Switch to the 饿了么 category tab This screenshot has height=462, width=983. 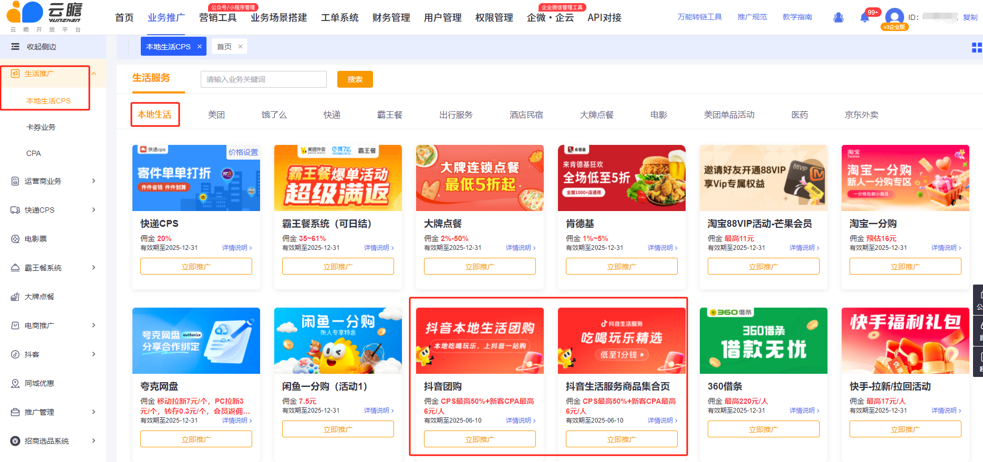(x=274, y=115)
